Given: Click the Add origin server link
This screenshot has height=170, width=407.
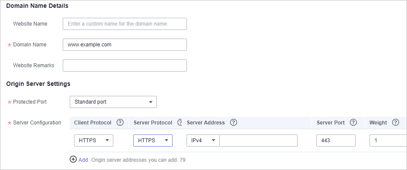Looking at the screenshot, I should tap(83, 160).
